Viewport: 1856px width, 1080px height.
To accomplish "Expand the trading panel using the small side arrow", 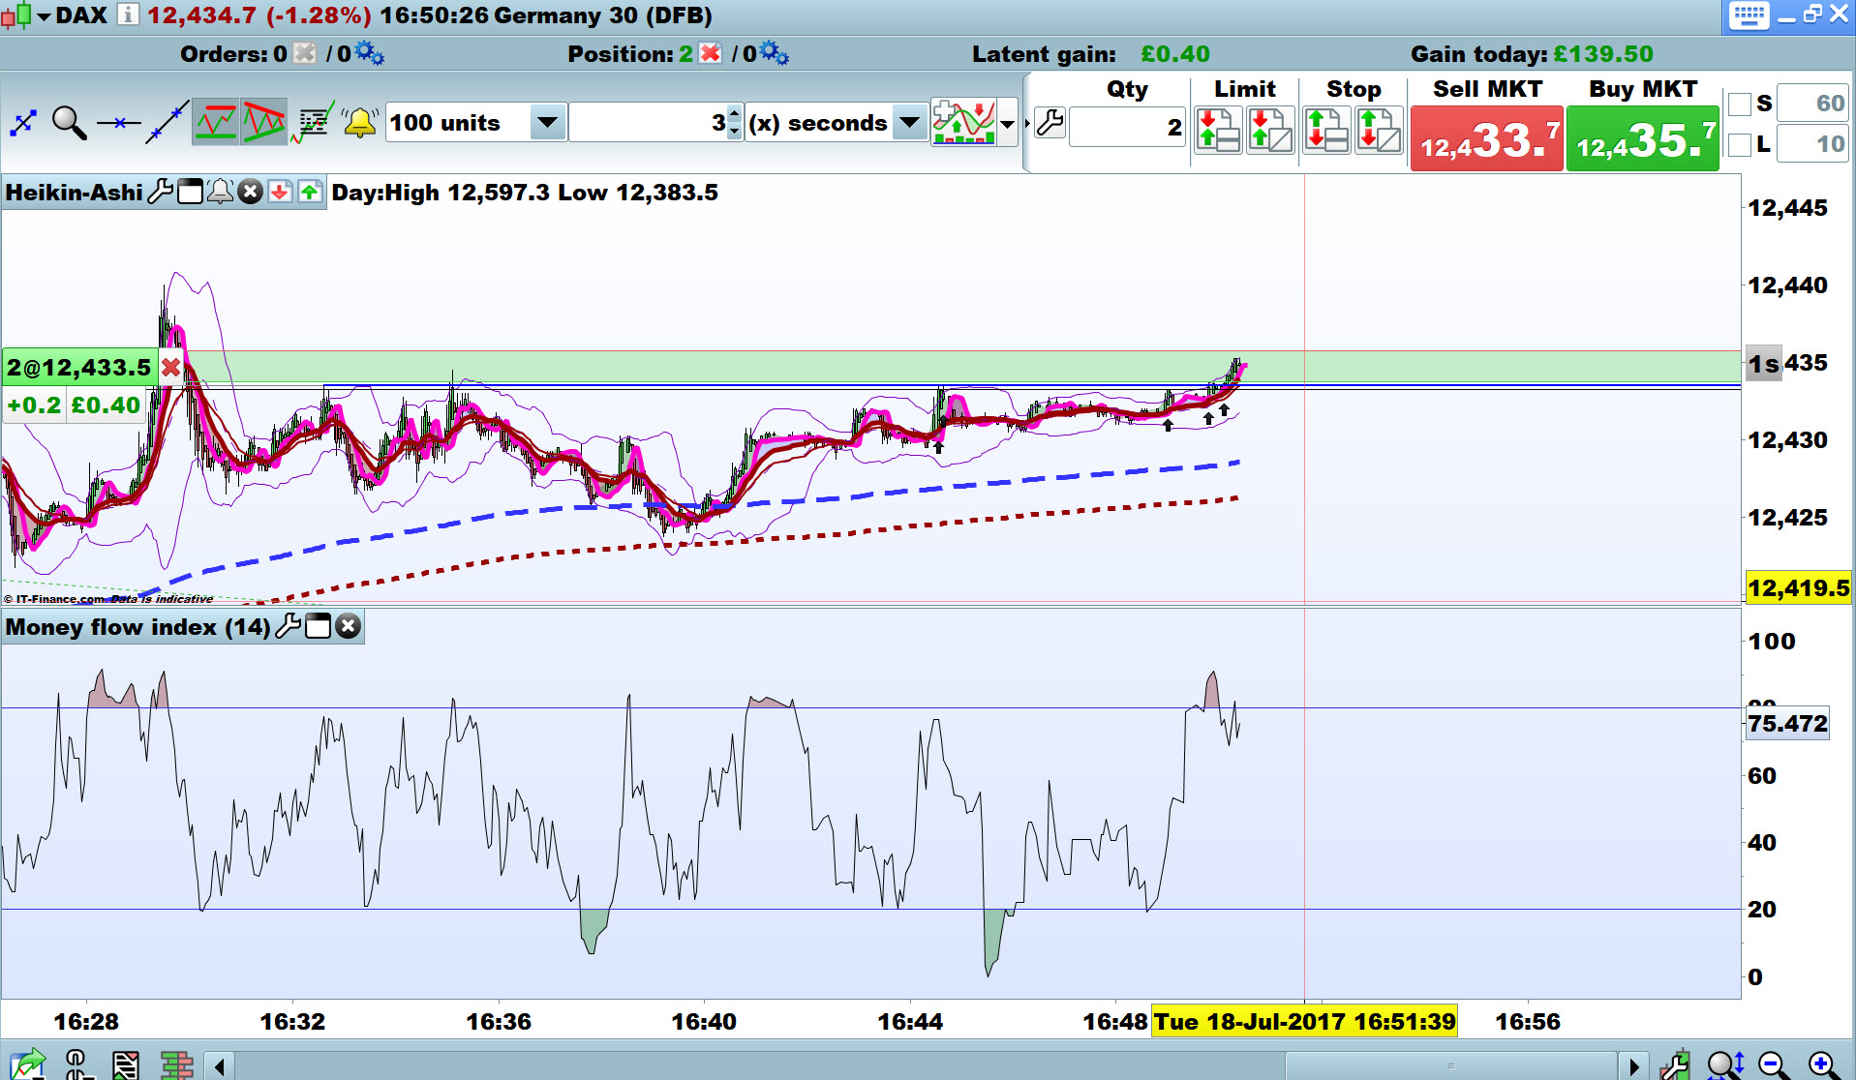I will coord(1026,124).
